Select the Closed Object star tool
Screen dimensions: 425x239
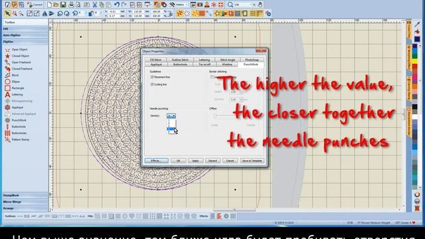(17, 56)
